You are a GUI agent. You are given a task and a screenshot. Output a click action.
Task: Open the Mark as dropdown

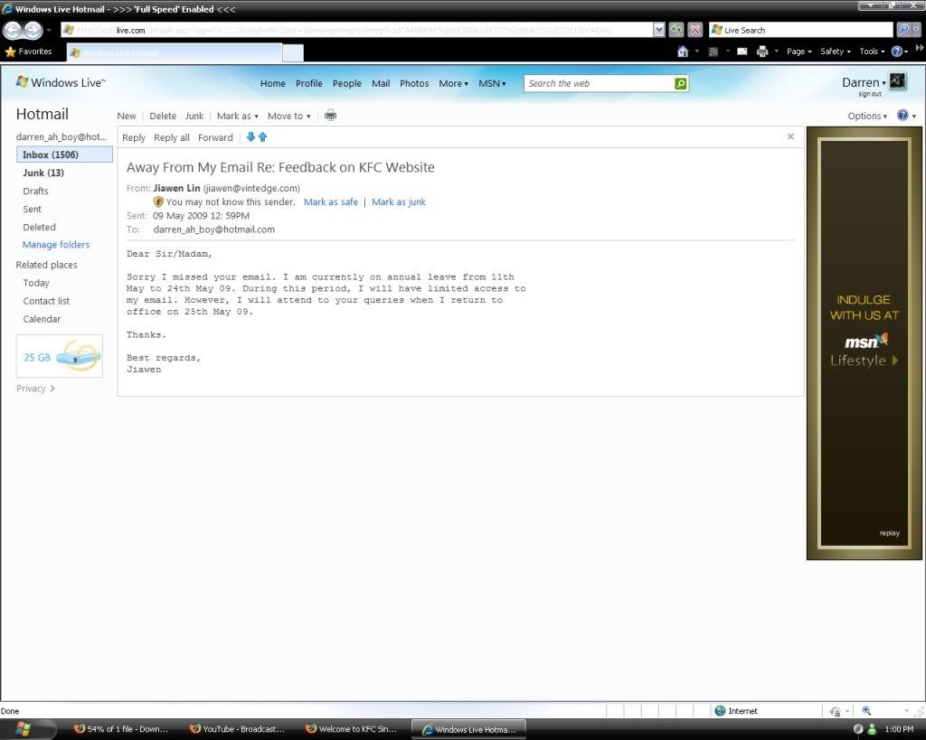[237, 116]
